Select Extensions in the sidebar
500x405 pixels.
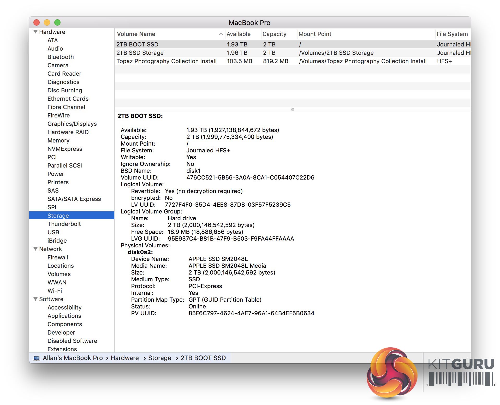62,349
